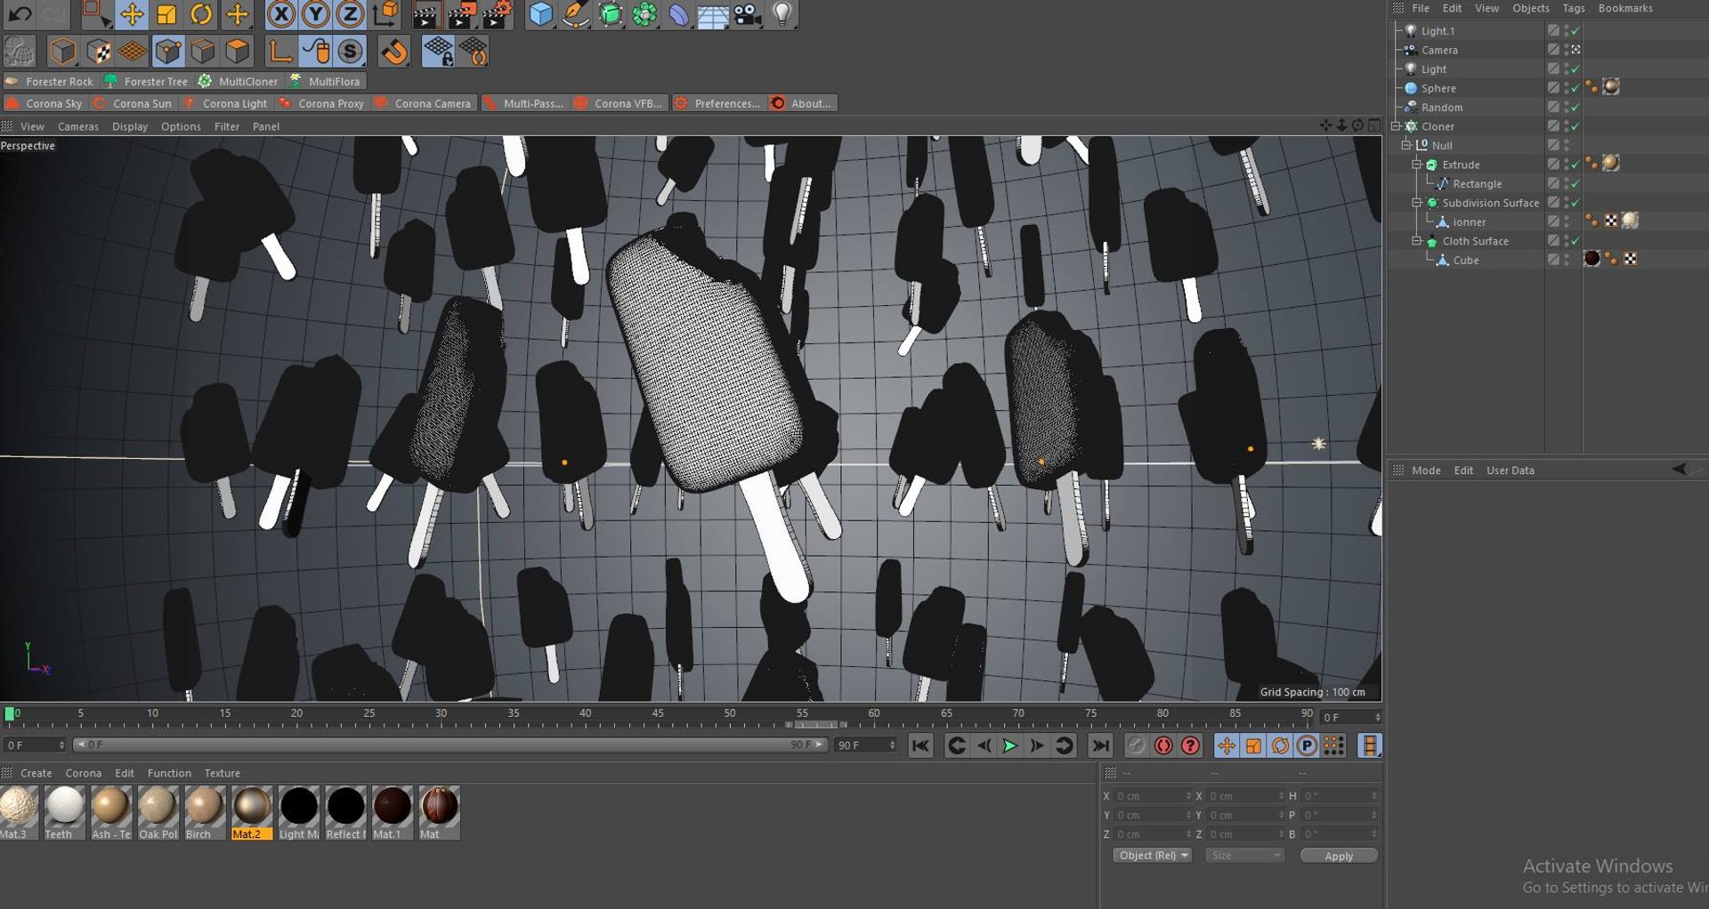Screen dimensions: 1709x909
Task: Open Corona VFB window button
Action: tap(620, 103)
